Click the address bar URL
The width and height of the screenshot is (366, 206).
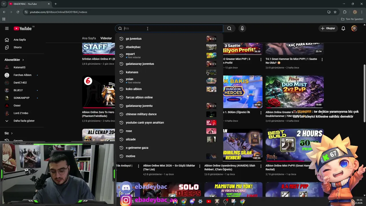58,12
